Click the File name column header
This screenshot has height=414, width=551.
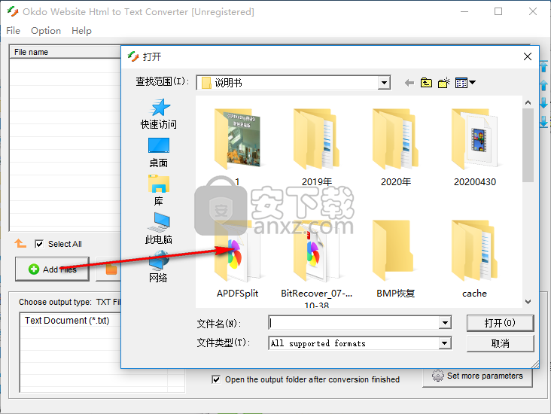pyautogui.click(x=65, y=52)
